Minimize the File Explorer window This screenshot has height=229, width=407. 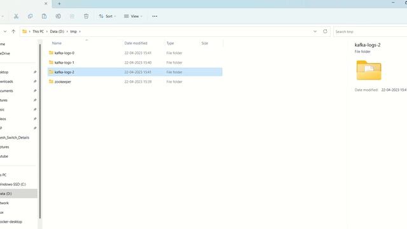393,3
